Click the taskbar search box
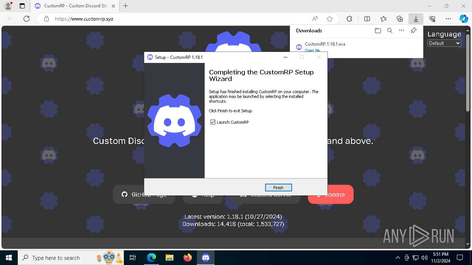Screen dimensions: 472x265 [x=71, y=258]
